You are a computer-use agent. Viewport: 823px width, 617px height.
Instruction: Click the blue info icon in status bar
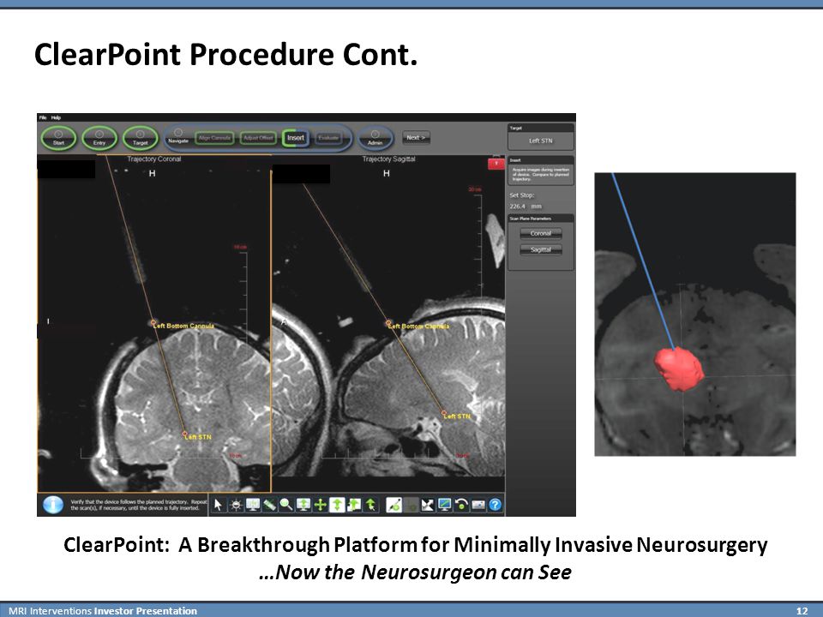pyautogui.click(x=53, y=505)
